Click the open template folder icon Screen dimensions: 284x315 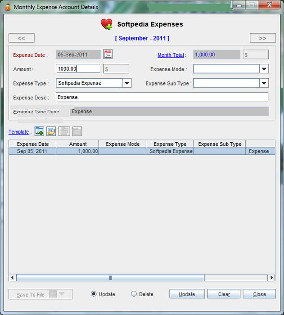click(51, 131)
